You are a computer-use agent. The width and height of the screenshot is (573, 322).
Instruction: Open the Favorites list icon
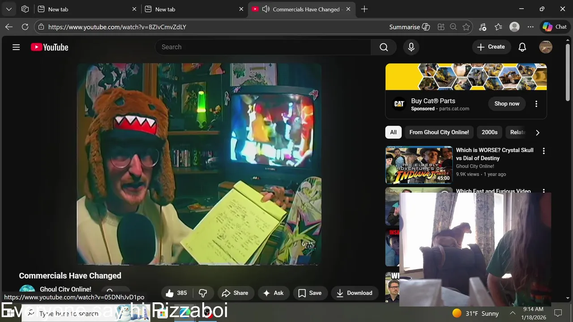click(x=498, y=27)
